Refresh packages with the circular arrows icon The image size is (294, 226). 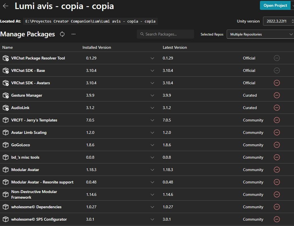[x=62, y=34]
